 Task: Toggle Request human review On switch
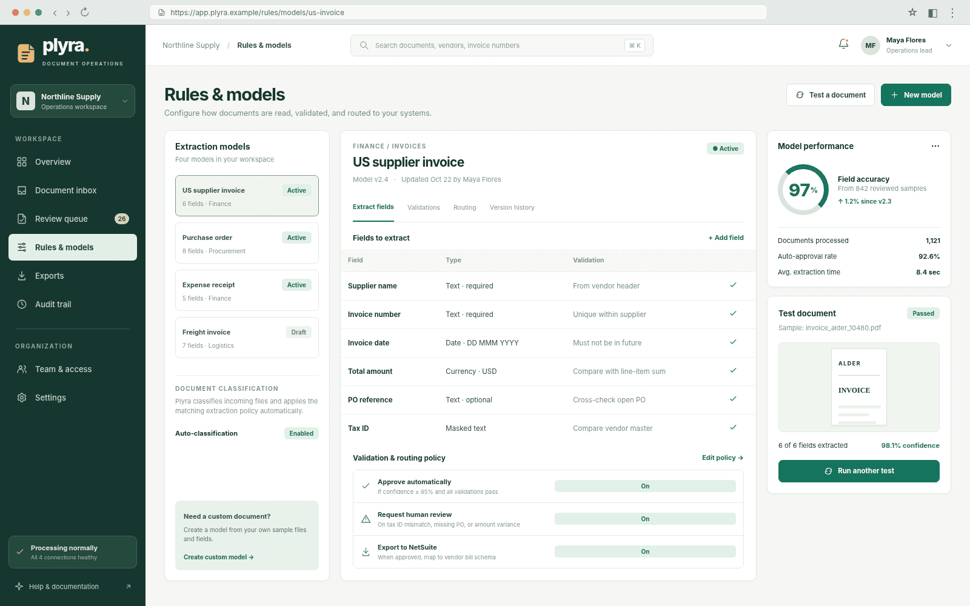tap(645, 519)
